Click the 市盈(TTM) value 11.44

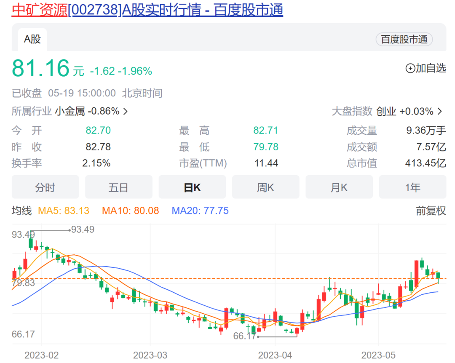click(x=266, y=163)
